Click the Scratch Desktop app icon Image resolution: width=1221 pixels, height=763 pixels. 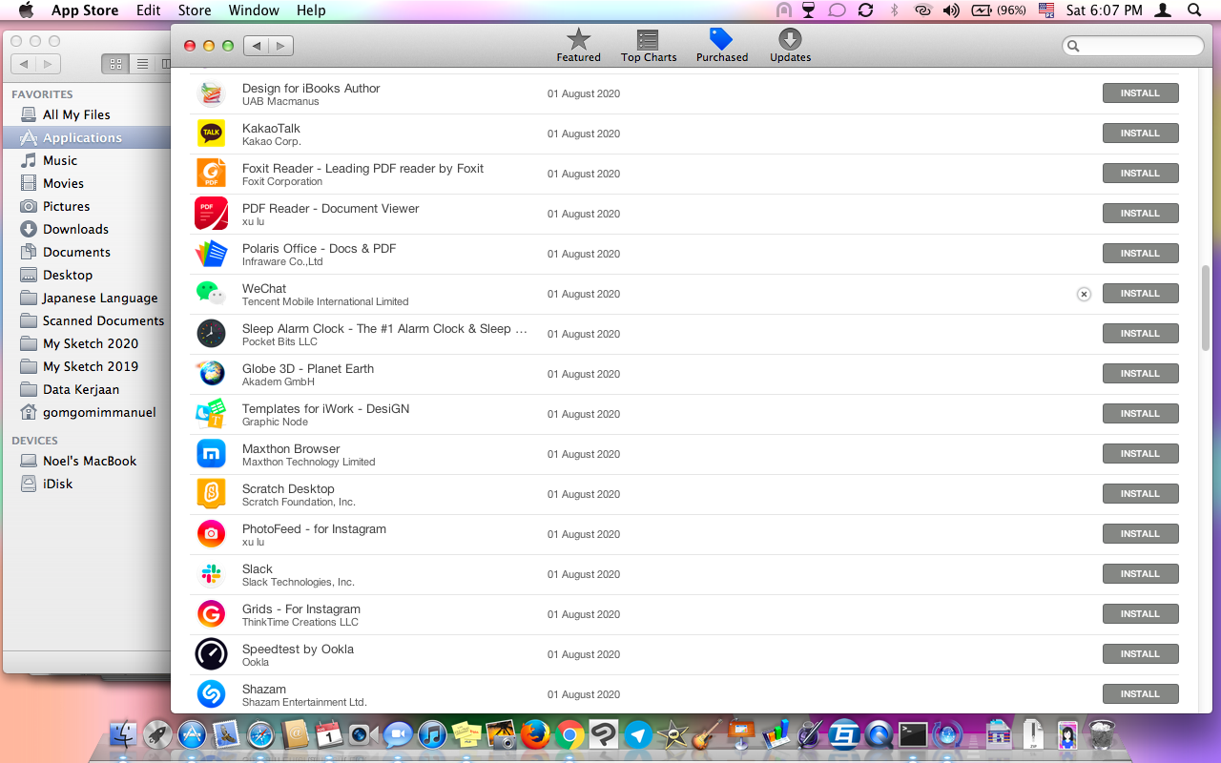pyautogui.click(x=211, y=494)
